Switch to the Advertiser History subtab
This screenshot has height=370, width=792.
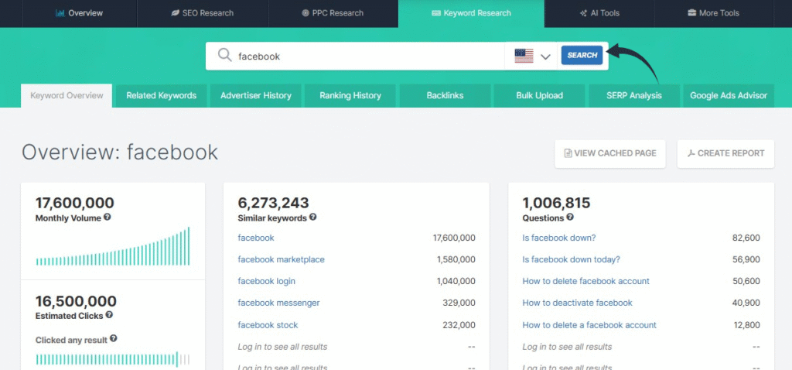click(x=255, y=95)
